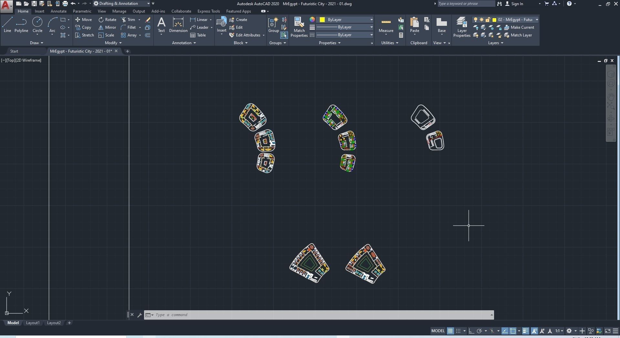
Task: Select the Mirror tool
Action: click(107, 27)
